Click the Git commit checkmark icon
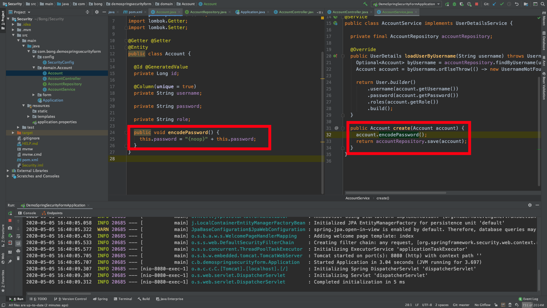 pos(502,4)
